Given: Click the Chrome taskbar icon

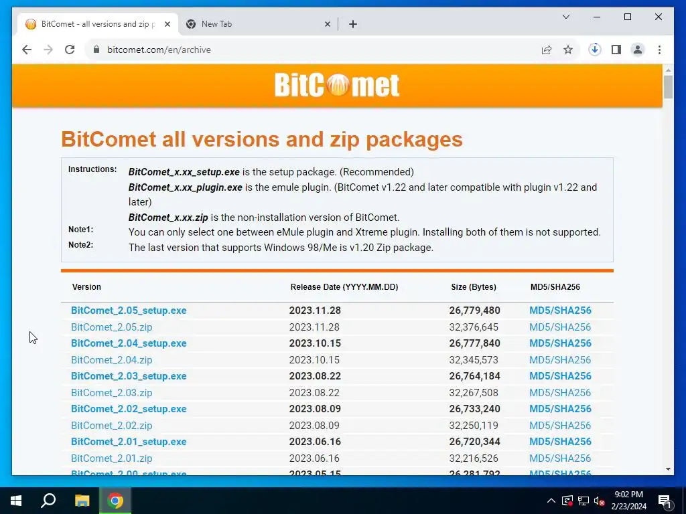Looking at the screenshot, I should pyautogui.click(x=115, y=501).
